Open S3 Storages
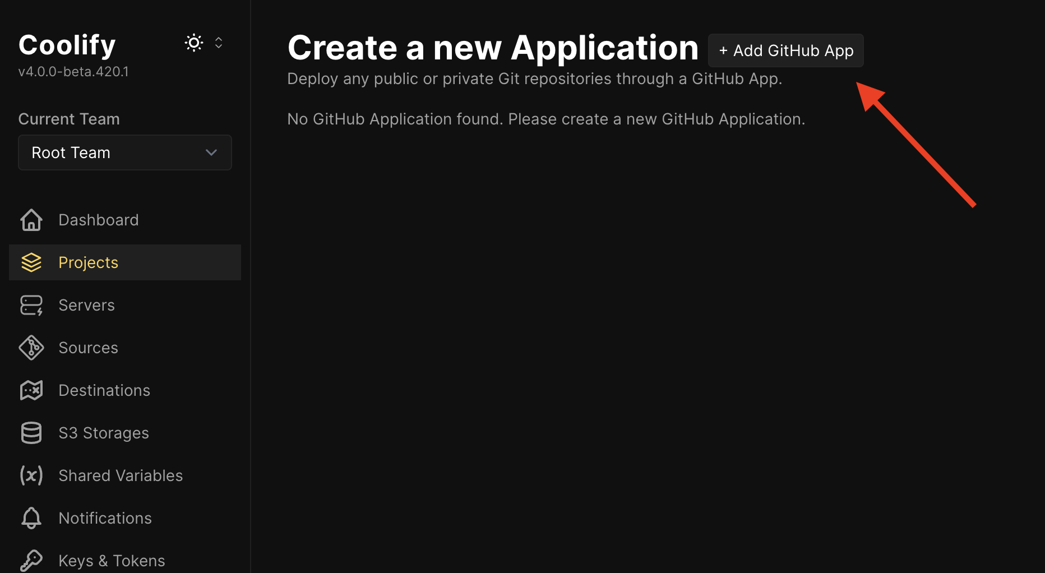This screenshot has width=1045, height=573. tap(125, 433)
